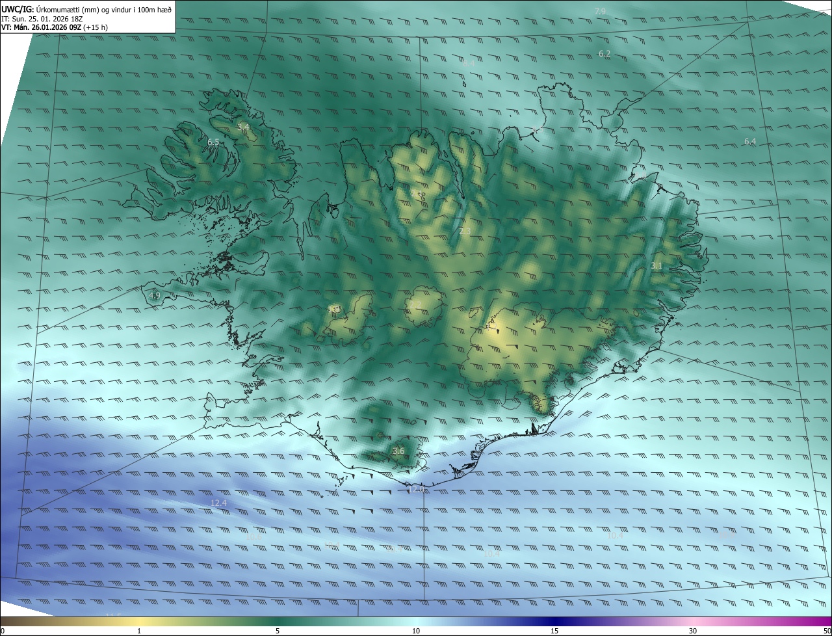
Task: Click the 3.1 value label in east Iceland
Action: coord(656,265)
